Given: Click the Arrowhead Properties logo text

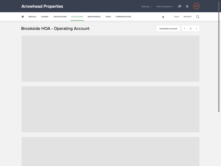Looking at the screenshot, I should [42, 6].
